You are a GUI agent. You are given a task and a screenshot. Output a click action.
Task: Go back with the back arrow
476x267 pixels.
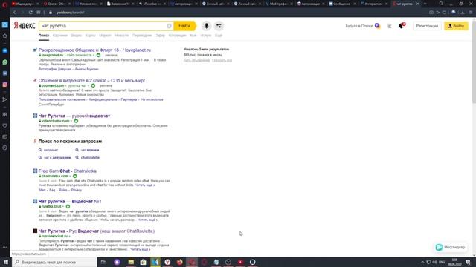tap(14, 13)
